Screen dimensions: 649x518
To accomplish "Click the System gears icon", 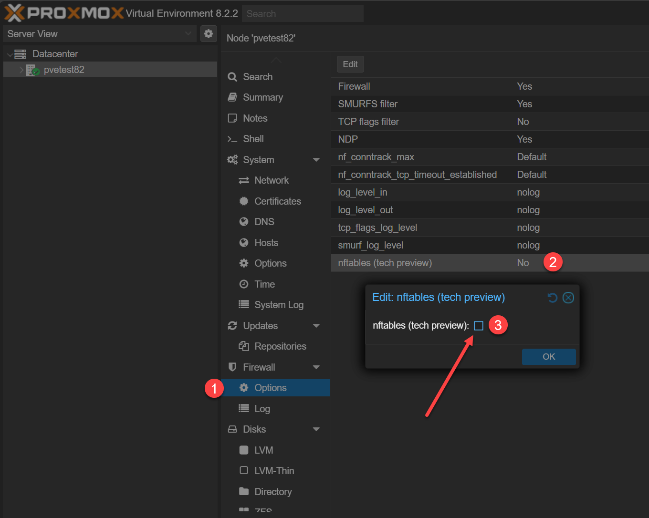I will (232, 160).
